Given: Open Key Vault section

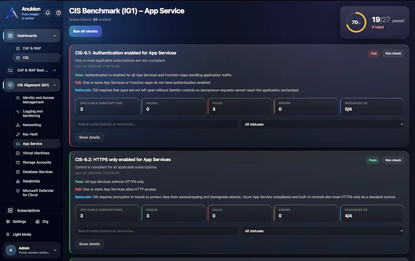Looking at the screenshot, I should pyautogui.click(x=36, y=134).
